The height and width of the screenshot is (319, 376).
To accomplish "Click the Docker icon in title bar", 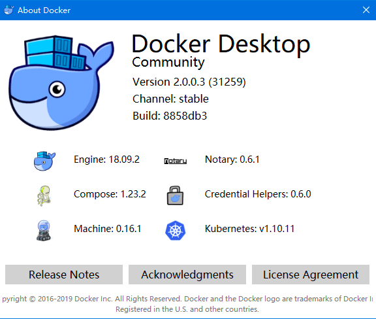I will 9,10.
